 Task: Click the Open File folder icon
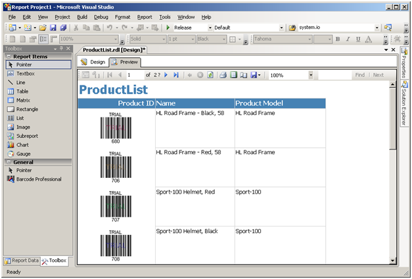coord(43,28)
